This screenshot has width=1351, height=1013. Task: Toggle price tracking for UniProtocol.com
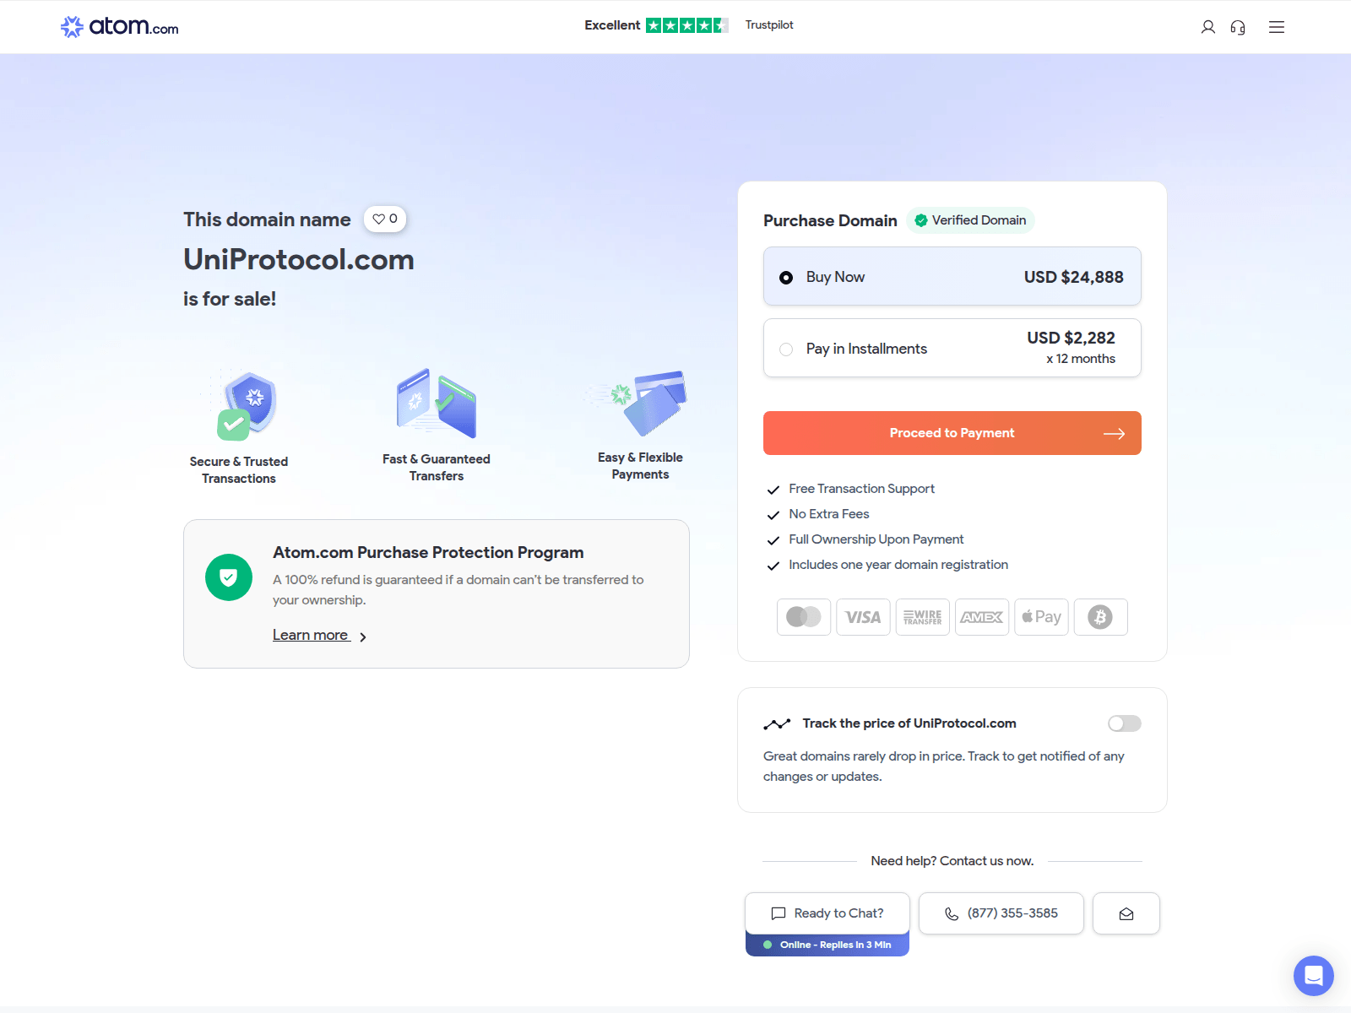coord(1124,723)
